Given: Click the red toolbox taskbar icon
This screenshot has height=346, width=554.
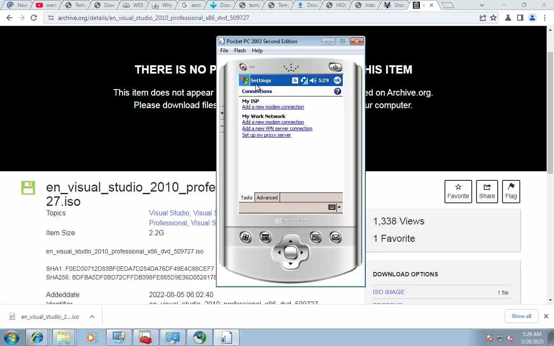Looking at the screenshot, I should pos(145,337).
